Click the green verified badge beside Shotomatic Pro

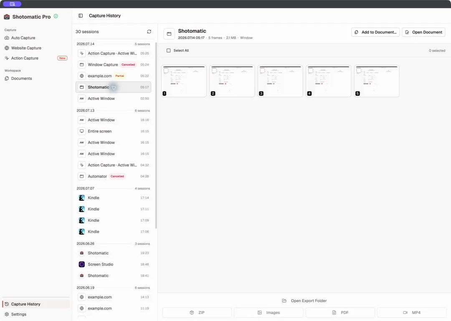[56, 16]
